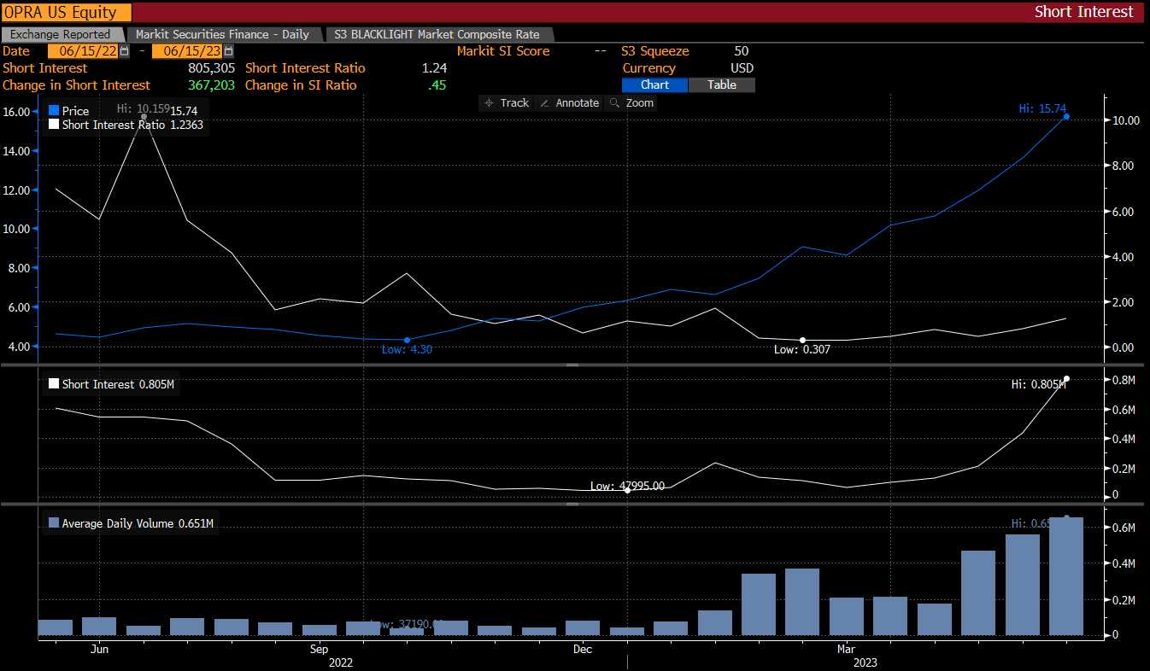The width and height of the screenshot is (1150, 671).
Task: Click the Price legend blue square
Action: click(x=54, y=111)
